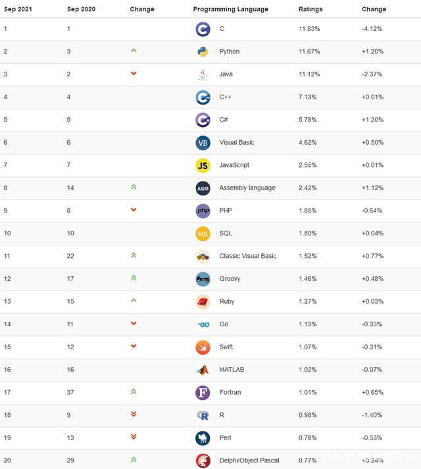421x469 pixels.
Task: Click the Ratings column header
Action: [310, 9]
